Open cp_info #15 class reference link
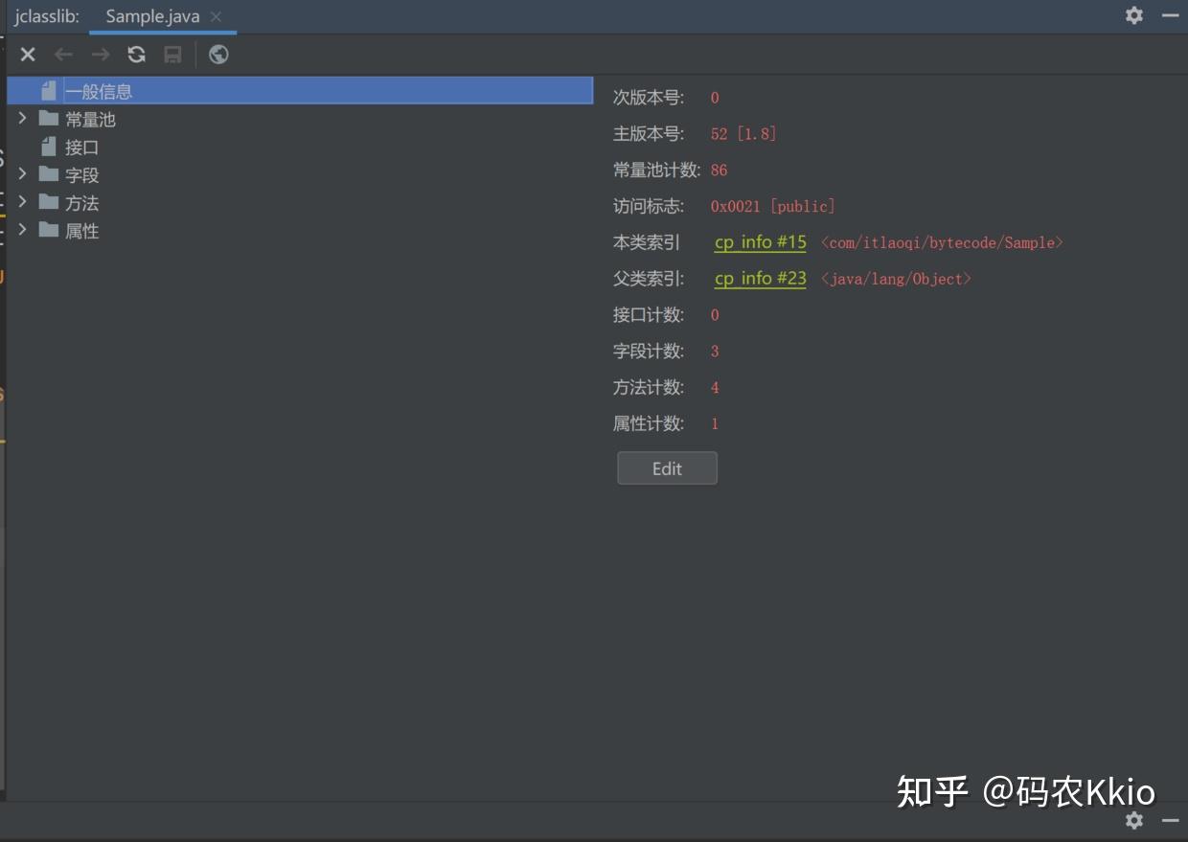Viewport: 1188px width, 842px height. 760,241
